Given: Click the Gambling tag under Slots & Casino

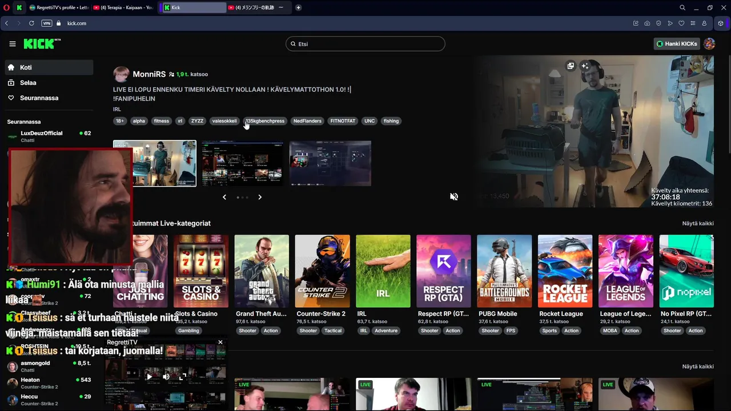Looking at the screenshot, I should (188, 331).
